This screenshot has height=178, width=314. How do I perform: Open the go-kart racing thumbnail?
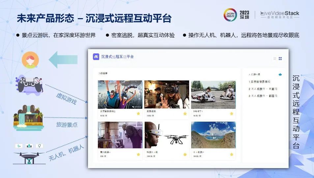213,94
